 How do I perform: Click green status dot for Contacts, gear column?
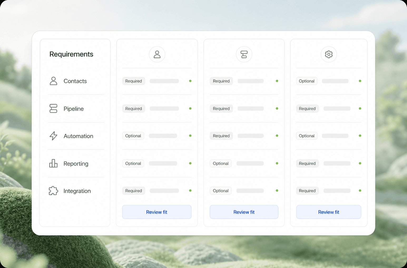[360, 81]
